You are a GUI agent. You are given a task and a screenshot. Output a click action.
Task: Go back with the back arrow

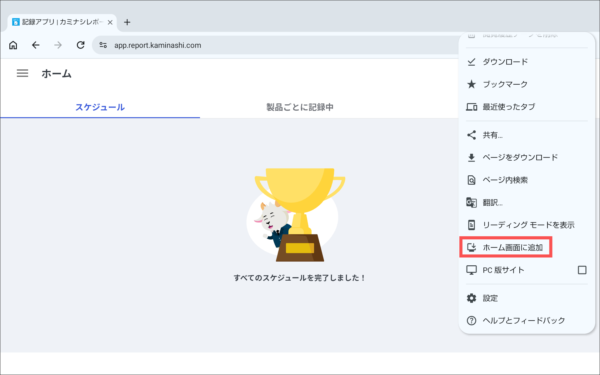36,45
